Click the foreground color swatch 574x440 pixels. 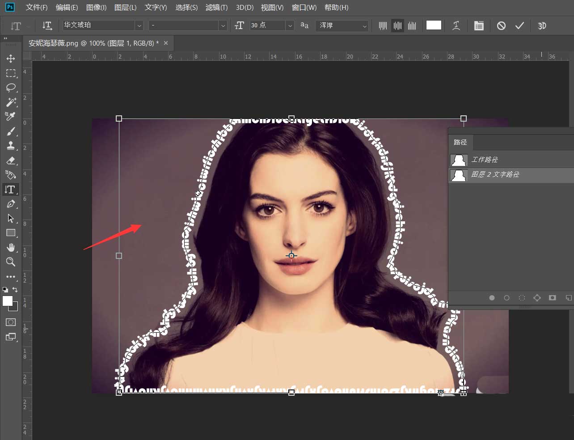tap(7, 301)
